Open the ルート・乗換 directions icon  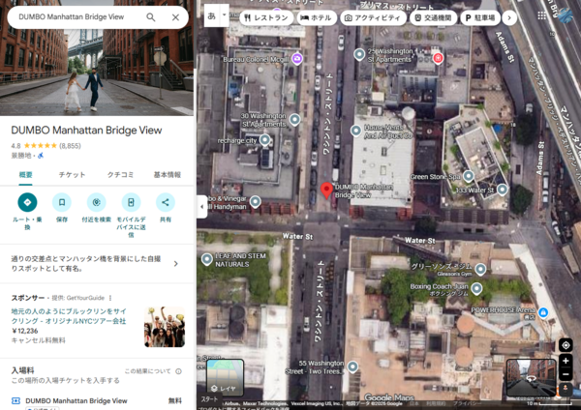point(27,202)
